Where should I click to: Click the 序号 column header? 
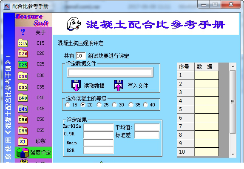tap(186, 67)
